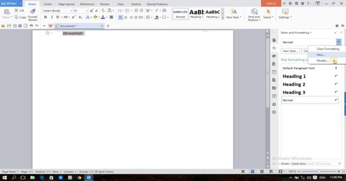Expand the font size dropdown
Viewport: 346px width, 181px height.
86,11
